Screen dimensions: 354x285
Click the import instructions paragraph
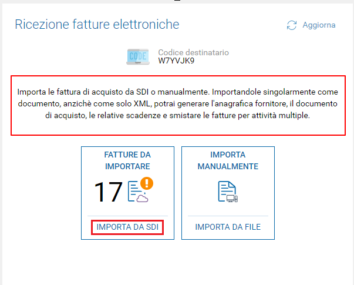[178, 104]
